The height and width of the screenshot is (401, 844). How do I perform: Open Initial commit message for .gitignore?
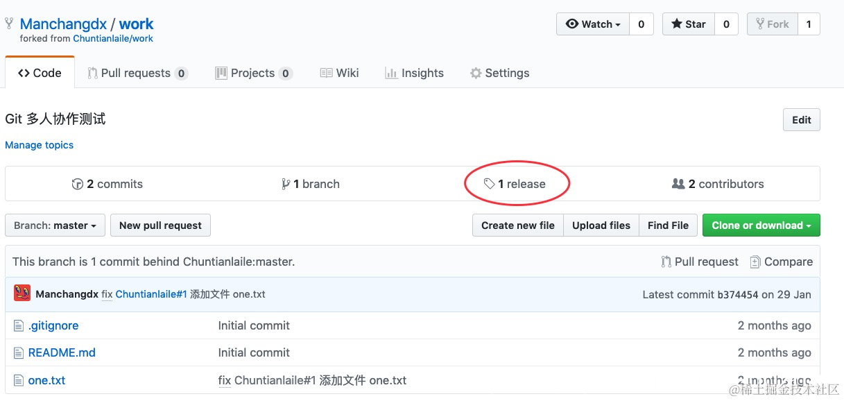[254, 325]
